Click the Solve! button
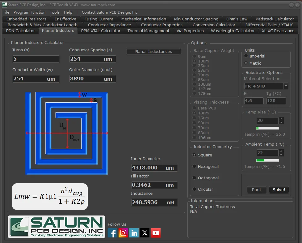 tap(279, 190)
